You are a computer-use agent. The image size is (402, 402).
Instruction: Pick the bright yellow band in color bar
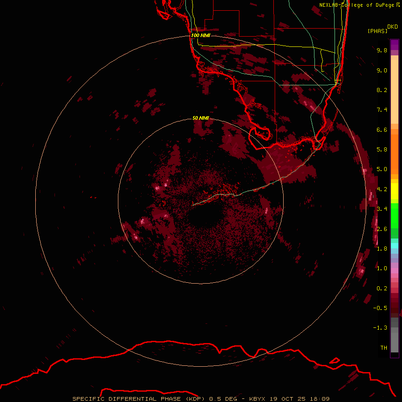point(394,191)
